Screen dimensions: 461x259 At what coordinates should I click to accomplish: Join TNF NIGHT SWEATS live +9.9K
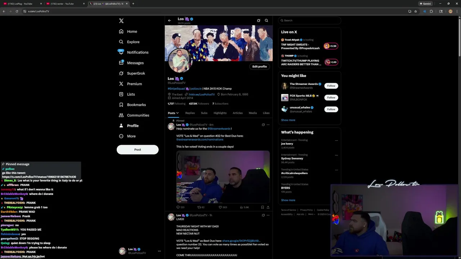point(331,46)
